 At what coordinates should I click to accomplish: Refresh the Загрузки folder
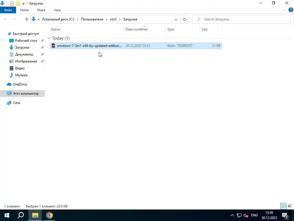pos(185,19)
